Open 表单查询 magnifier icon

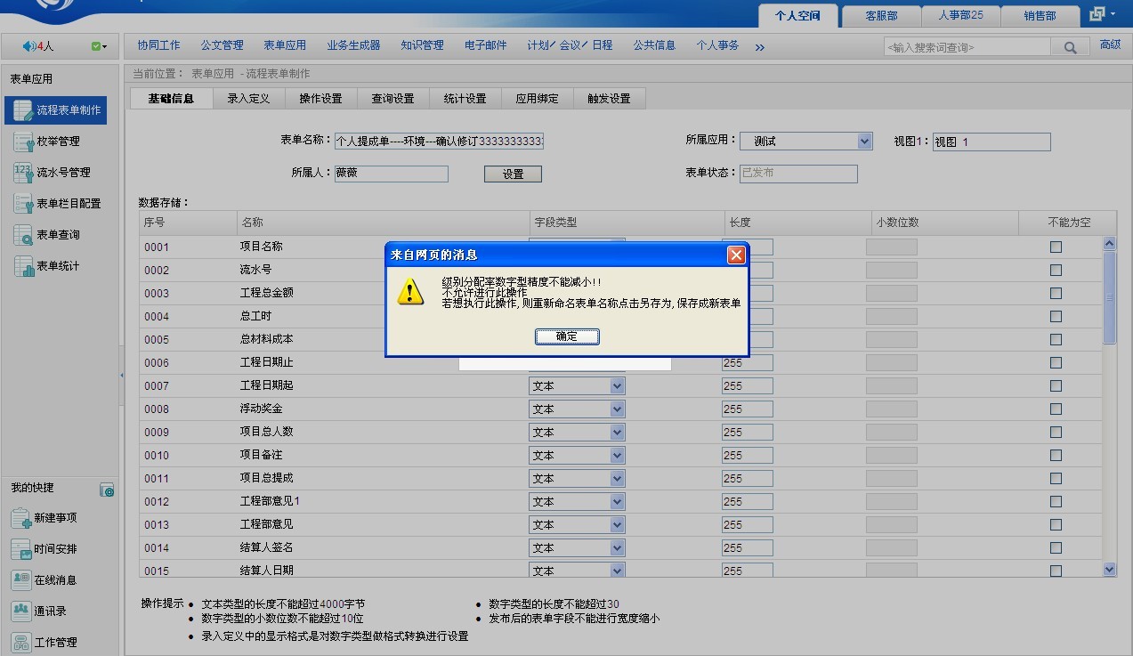[23, 235]
